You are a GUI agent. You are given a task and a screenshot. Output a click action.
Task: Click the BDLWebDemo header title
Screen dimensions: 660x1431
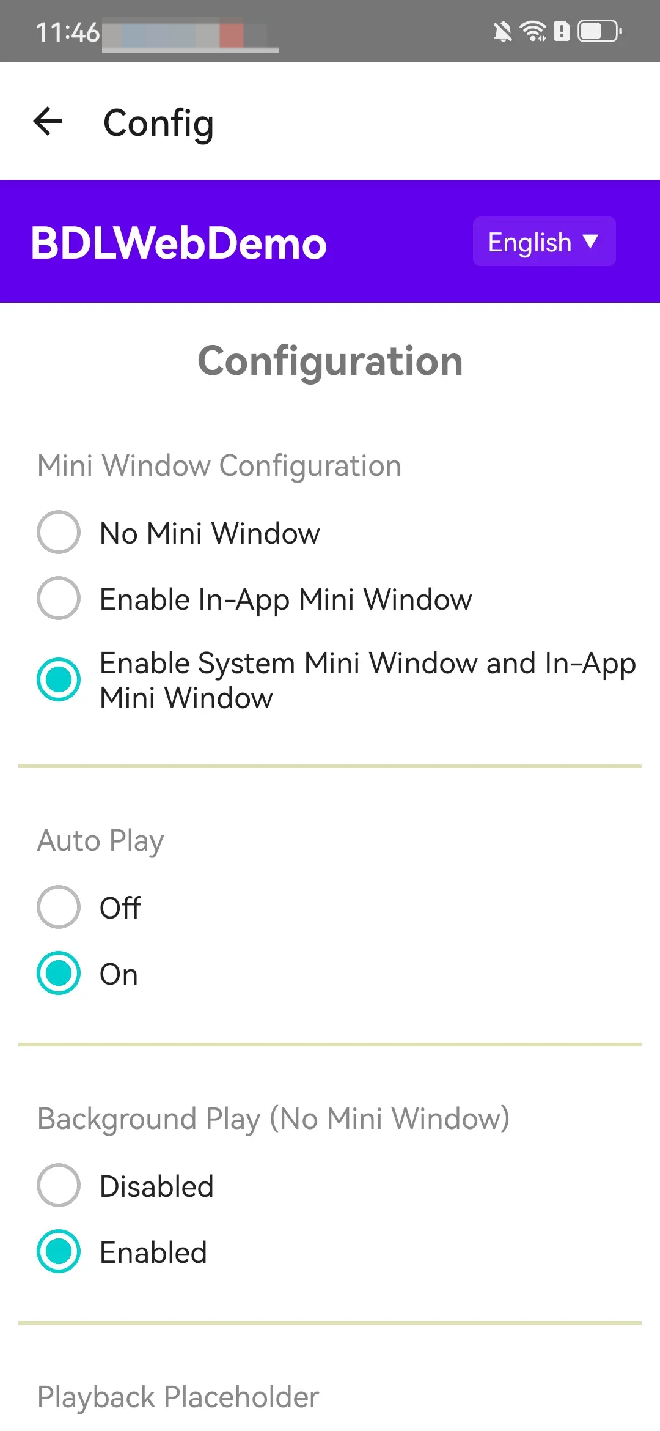point(178,243)
